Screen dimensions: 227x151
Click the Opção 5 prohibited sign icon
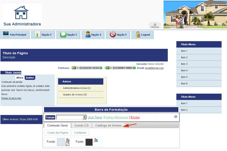click(112, 34)
